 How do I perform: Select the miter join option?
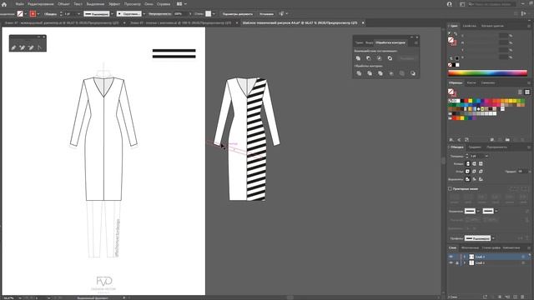pos(467,172)
